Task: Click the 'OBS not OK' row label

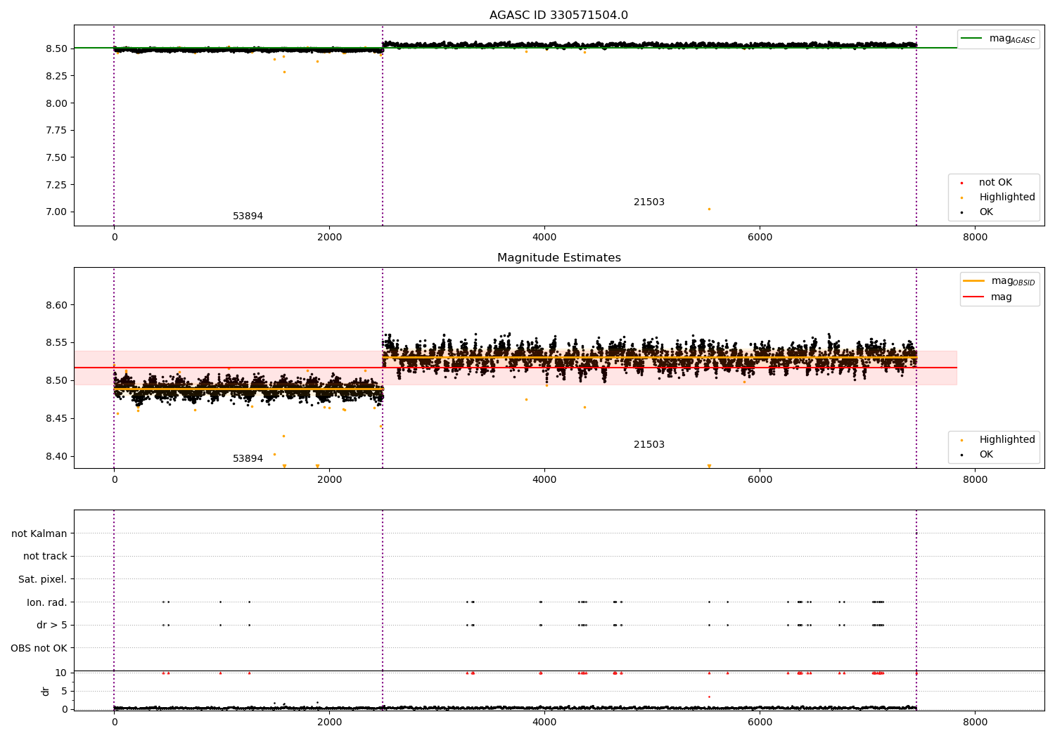Action: 39,649
